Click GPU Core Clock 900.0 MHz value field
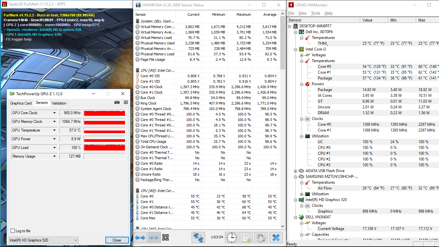The width and height of the screenshot is (439, 247). tap(70, 113)
